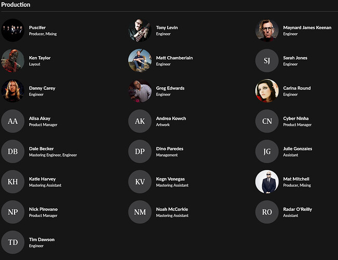Open the DB initials avatar
338x260 pixels.
[13, 151]
